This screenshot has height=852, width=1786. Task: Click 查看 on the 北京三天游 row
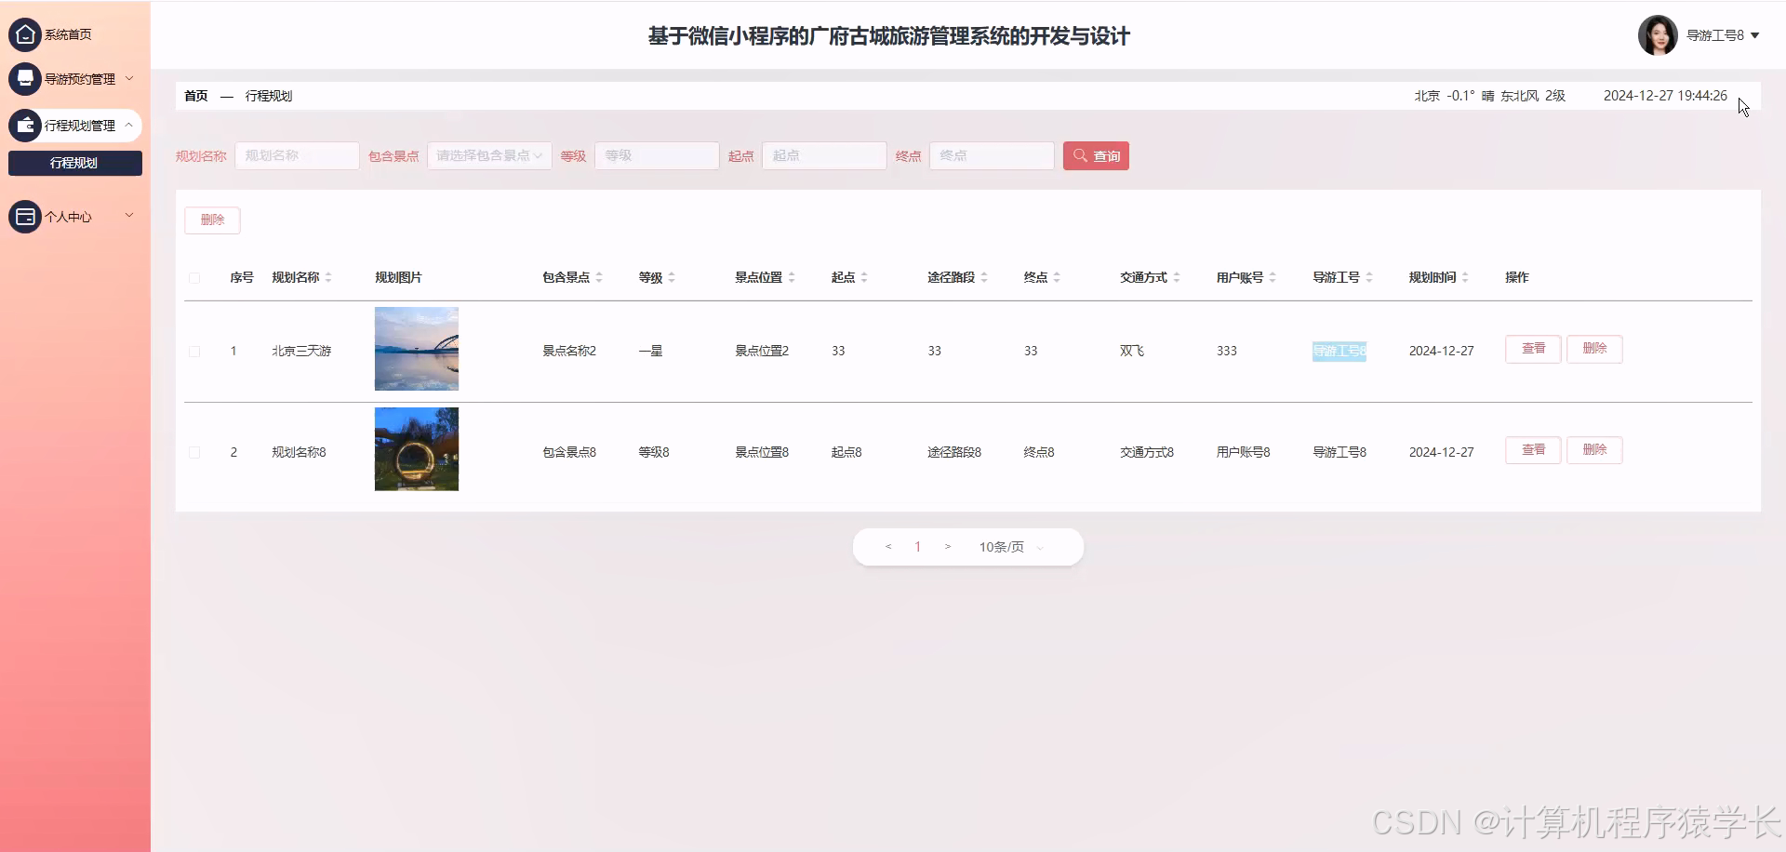coord(1532,349)
